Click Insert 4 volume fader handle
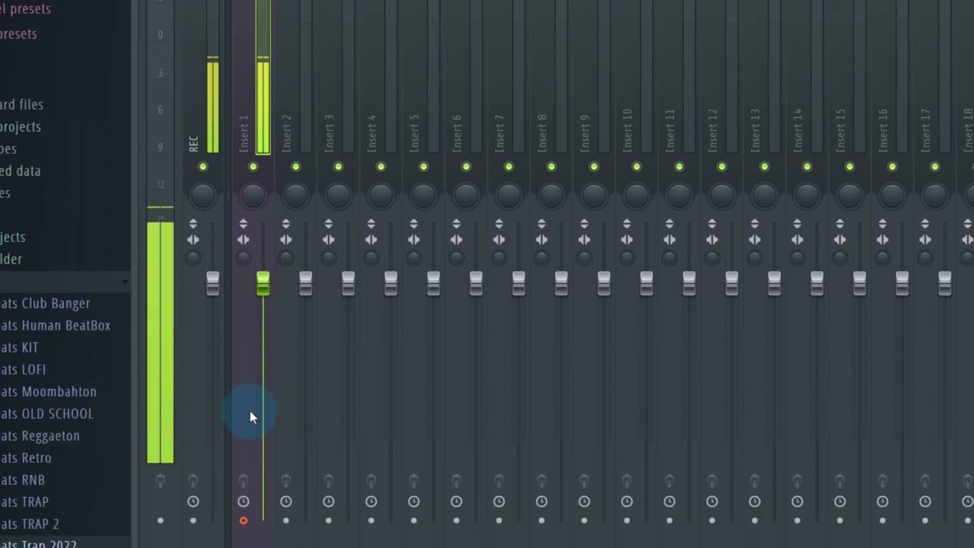This screenshot has height=548, width=974. [x=391, y=284]
